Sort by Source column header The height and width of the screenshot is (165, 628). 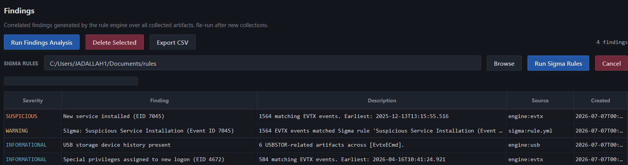click(540, 100)
